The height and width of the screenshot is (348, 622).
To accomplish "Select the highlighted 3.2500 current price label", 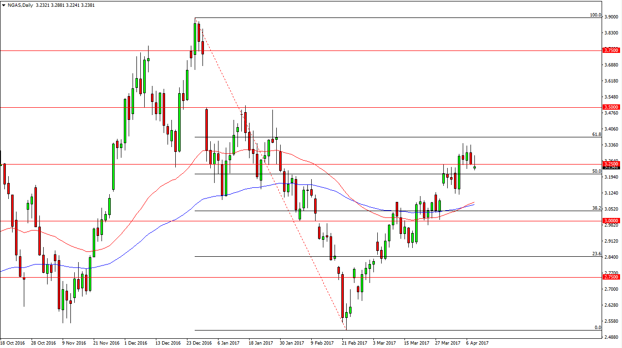I will point(611,164).
